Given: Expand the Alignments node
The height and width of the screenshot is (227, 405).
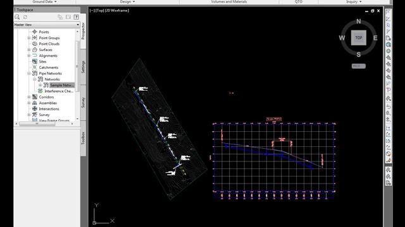Looking at the screenshot, I should tap(29, 55).
